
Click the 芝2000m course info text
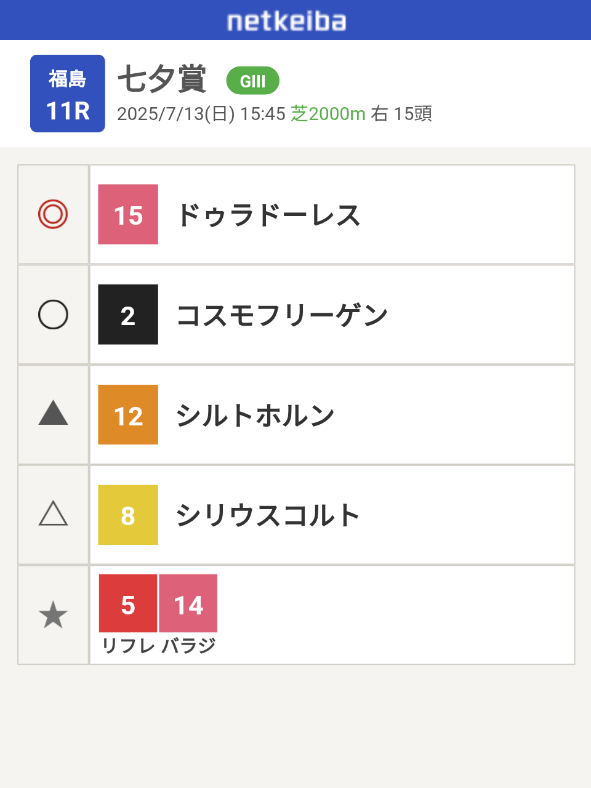328,114
